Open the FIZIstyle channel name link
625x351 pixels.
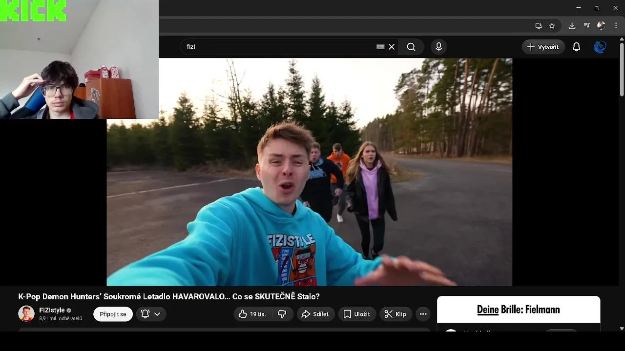tap(52, 311)
